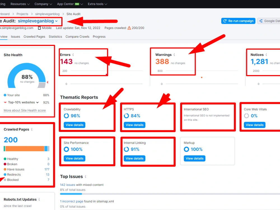Image resolution: width=280 pixels, height=210 pixels.
Task: Click the 1,281 notices count
Action: tap(259, 62)
